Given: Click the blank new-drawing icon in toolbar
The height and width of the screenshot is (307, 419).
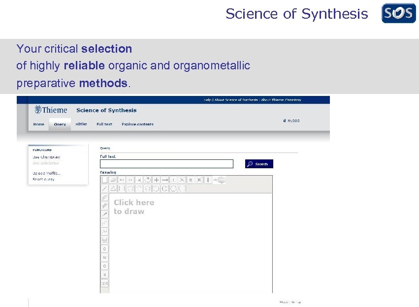Looking at the screenshot, I should (x=104, y=180).
